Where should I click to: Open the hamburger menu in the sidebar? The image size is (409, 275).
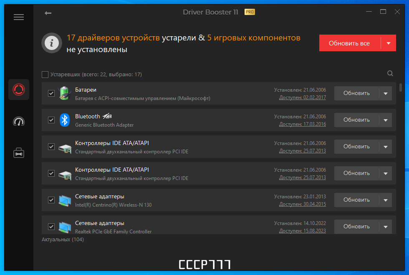(19, 17)
